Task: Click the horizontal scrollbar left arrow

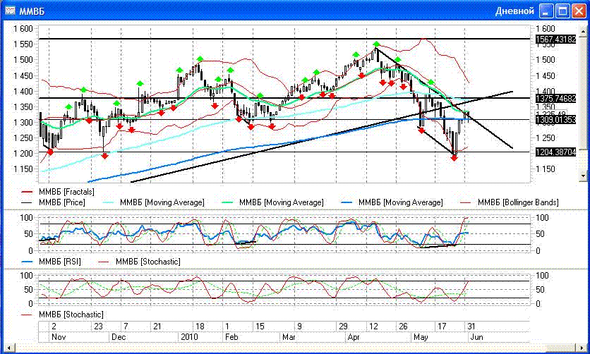Action: [x=9, y=348]
